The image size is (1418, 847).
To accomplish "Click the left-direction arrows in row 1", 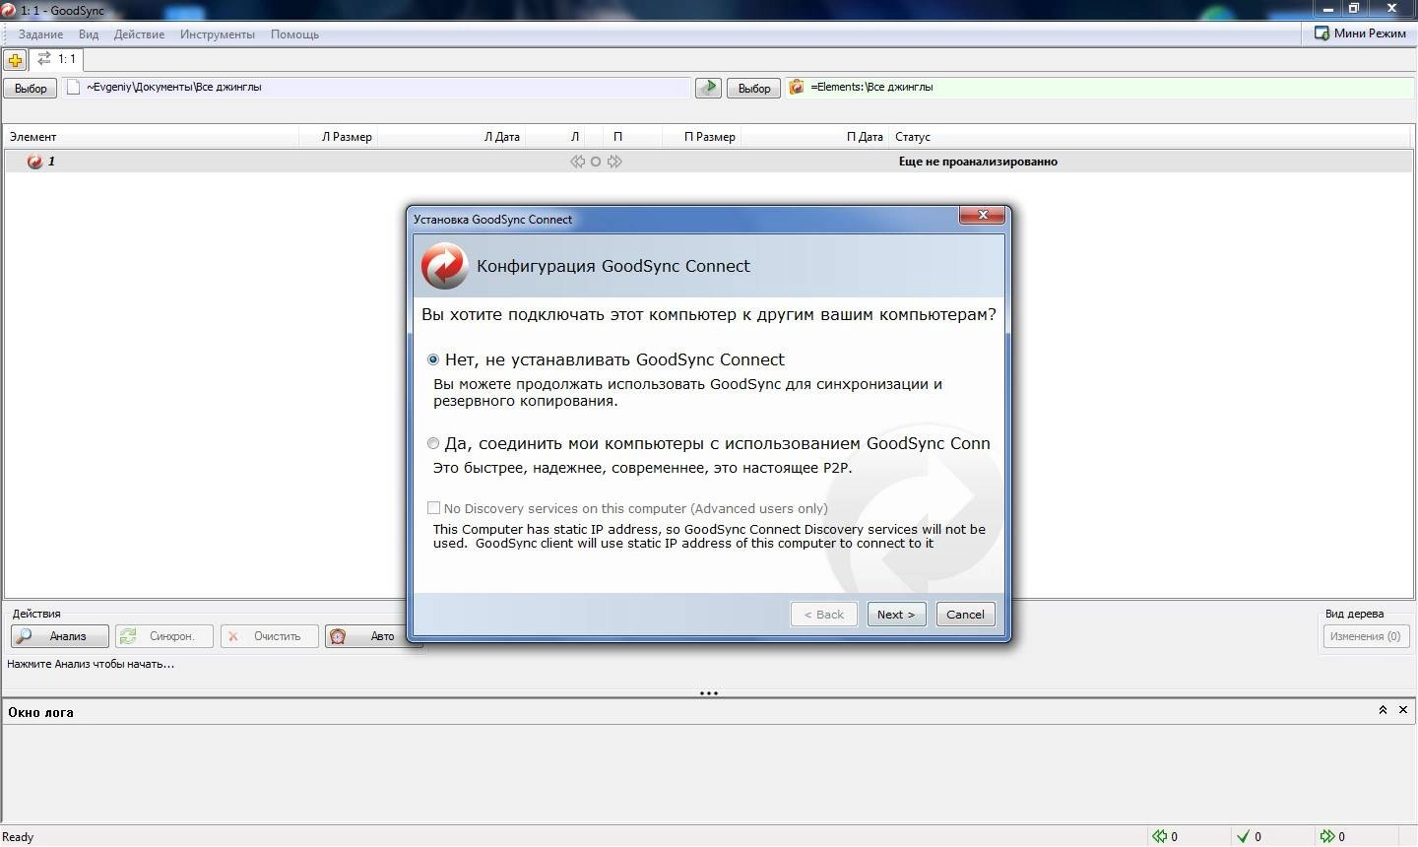I will pos(577,162).
